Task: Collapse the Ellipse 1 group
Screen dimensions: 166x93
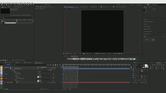Action: pos(12,72)
